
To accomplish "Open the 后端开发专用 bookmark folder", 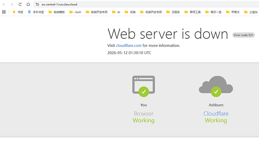I will (x=151, y=12).
